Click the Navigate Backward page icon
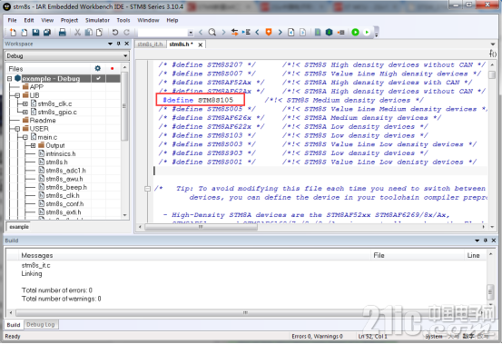This screenshot has width=502, height=344. tap(291, 33)
